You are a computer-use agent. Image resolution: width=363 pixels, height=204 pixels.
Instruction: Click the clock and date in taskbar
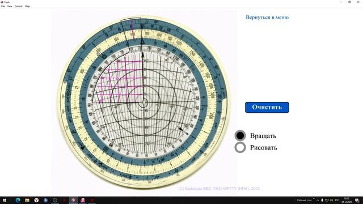pos(347,200)
